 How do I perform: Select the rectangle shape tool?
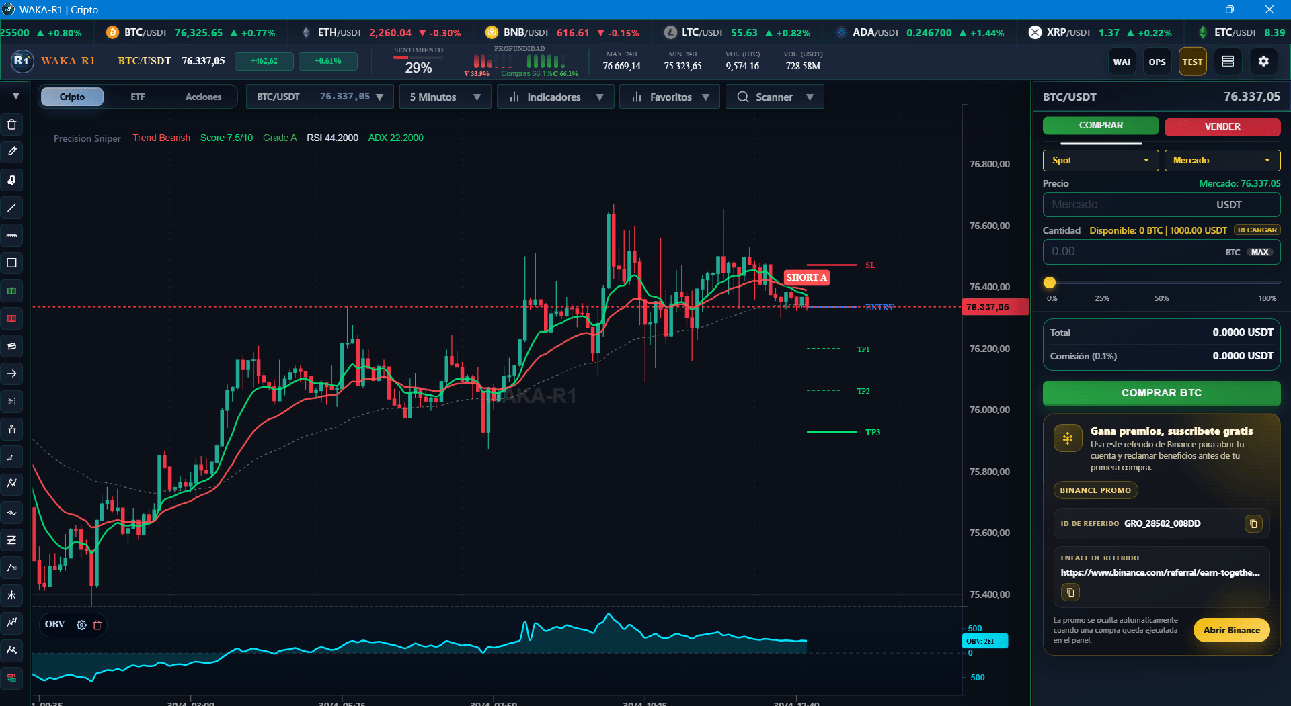click(x=11, y=263)
